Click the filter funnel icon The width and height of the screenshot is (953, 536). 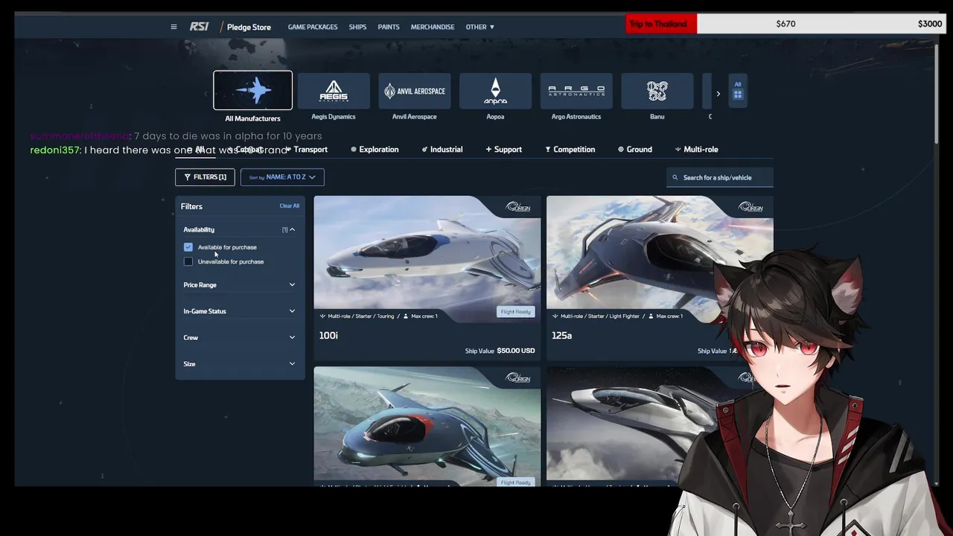pos(188,177)
